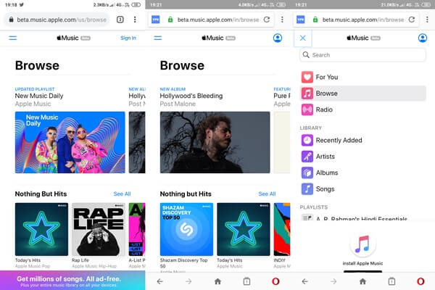This screenshot has width=435, height=290.
Task: Open Rap Life playlist cover
Action: tap(99, 229)
